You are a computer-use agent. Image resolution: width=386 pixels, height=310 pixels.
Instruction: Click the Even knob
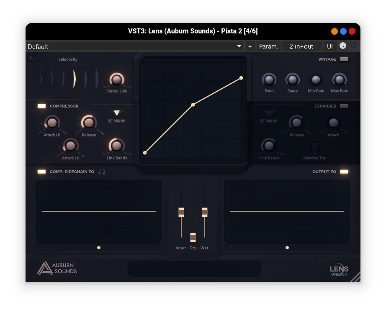point(269,79)
